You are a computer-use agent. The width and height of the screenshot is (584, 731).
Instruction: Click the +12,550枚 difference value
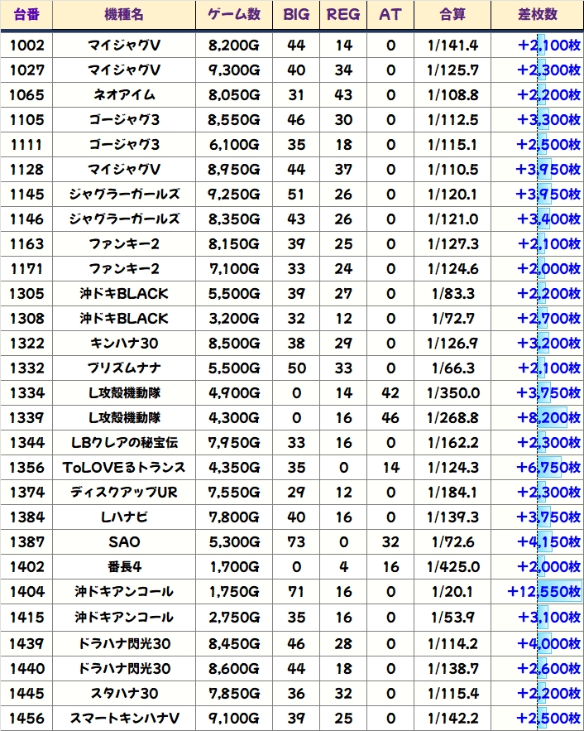543,592
